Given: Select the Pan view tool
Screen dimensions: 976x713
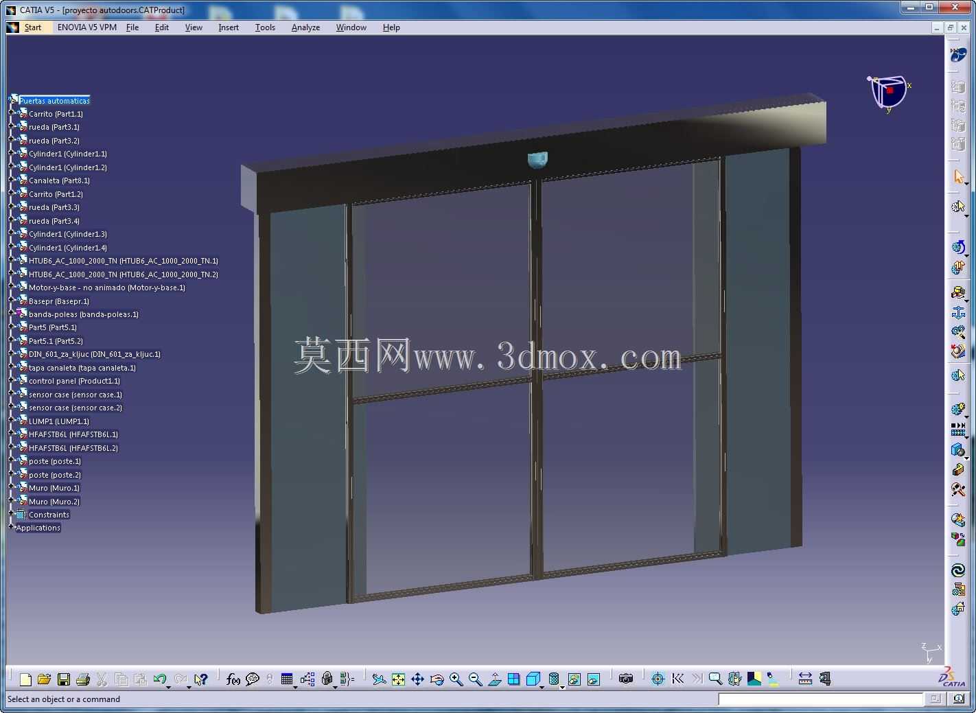Looking at the screenshot, I should point(417,679).
